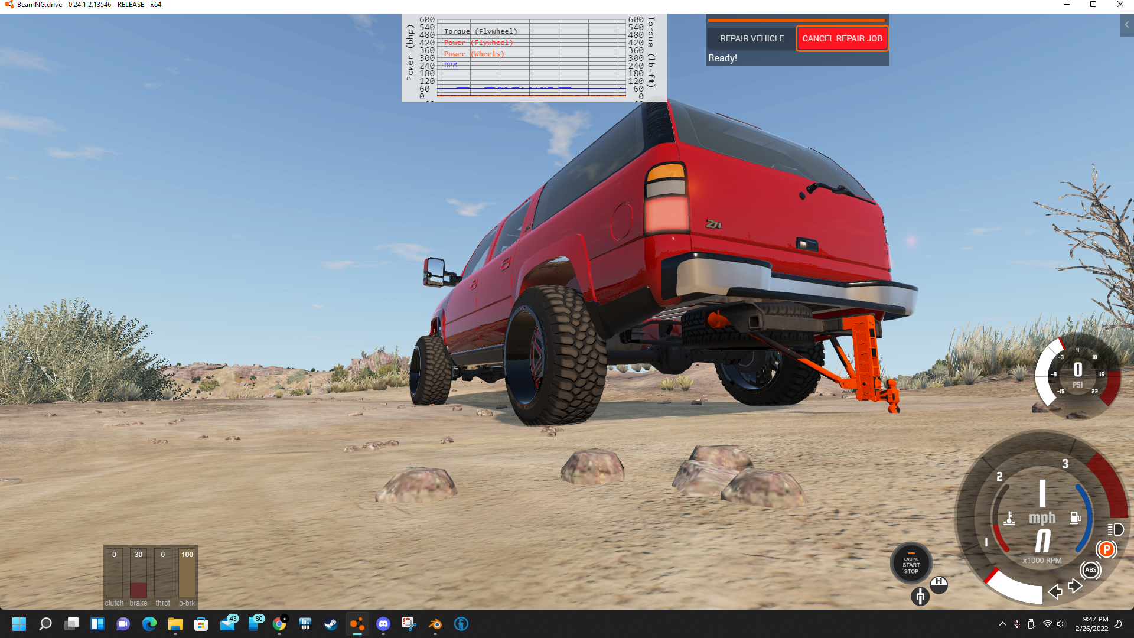Click the ABS indicator icon
This screenshot has width=1134, height=638.
point(1090,570)
